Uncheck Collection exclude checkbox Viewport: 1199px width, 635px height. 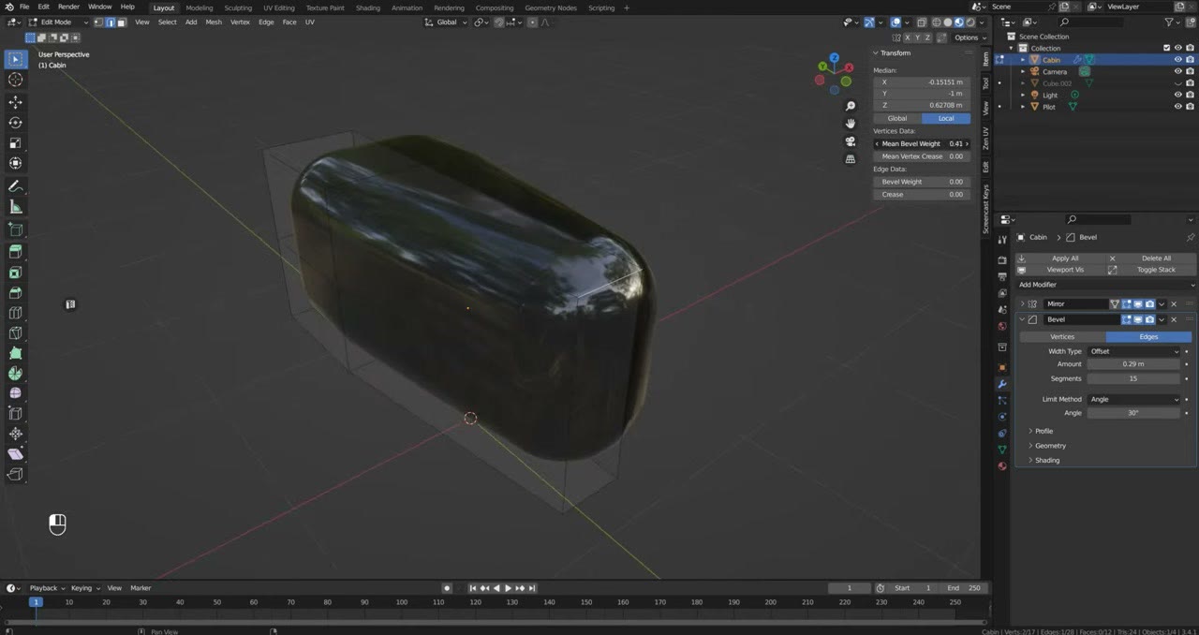(1166, 48)
